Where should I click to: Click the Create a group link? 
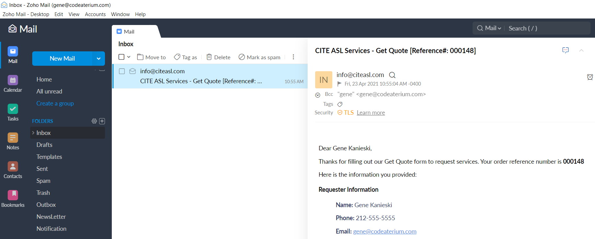click(x=55, y=103)
